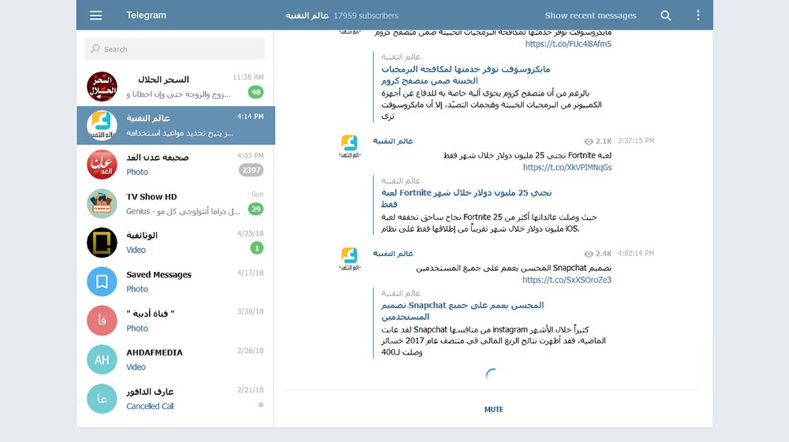Click the TV Show HD avatar

[102, 204]
